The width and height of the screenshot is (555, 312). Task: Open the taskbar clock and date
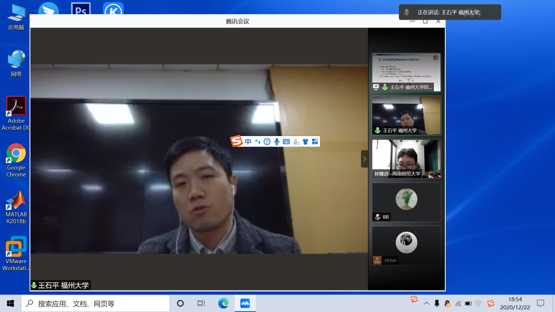click(515, 303)
